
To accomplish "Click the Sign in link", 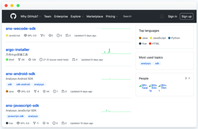I will (172, 16).
